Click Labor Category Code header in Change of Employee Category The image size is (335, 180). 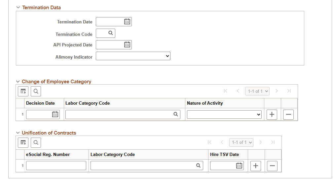point(87,103)
